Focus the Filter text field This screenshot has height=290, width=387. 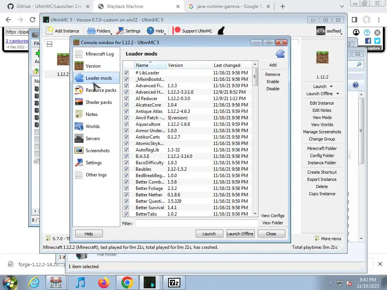click(197, 223)
